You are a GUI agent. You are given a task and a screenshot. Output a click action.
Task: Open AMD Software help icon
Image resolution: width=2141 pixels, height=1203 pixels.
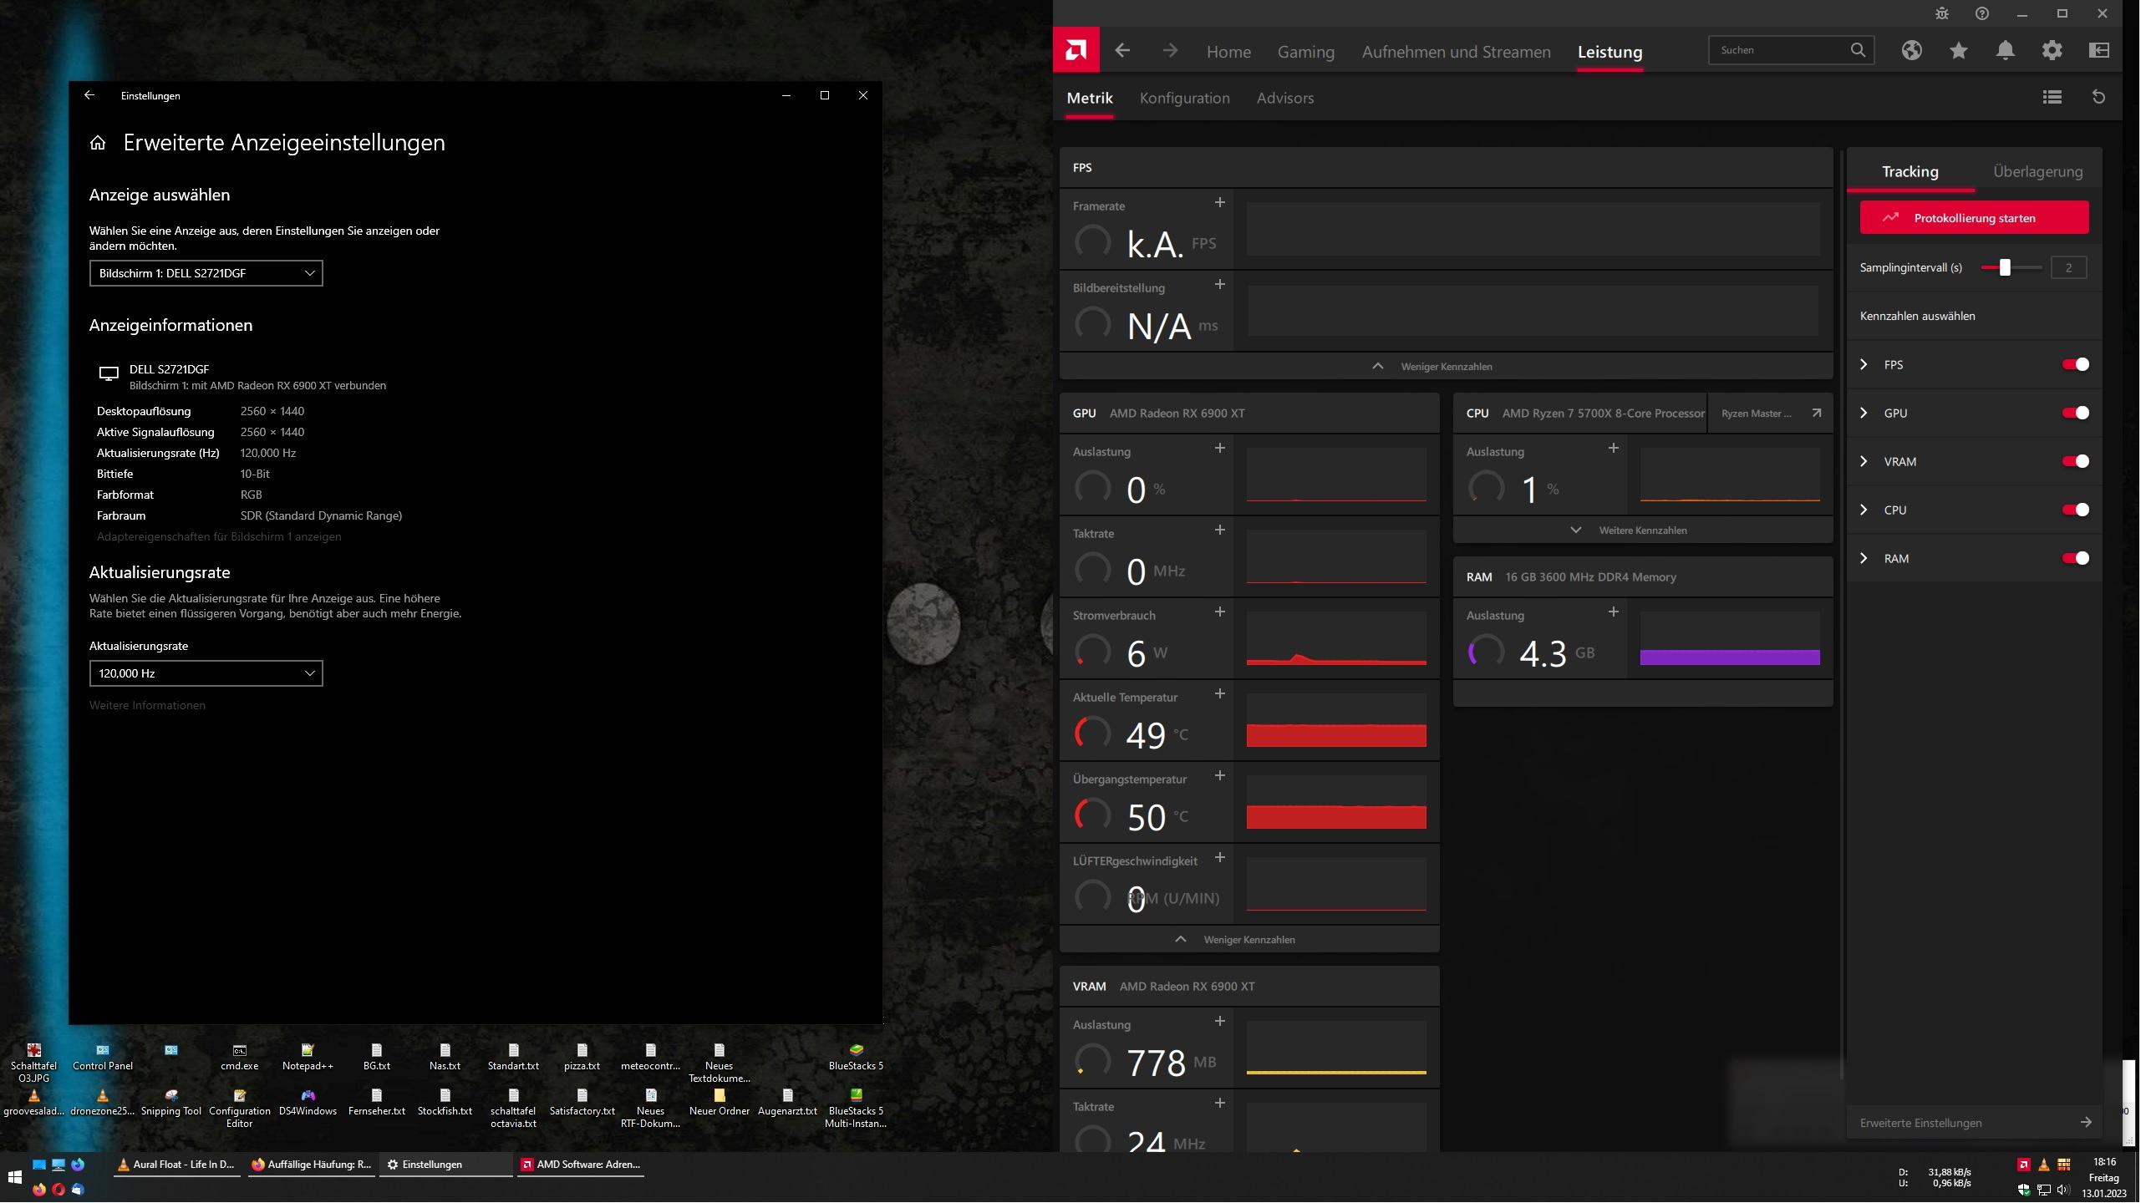click(x=1982, y=13)
